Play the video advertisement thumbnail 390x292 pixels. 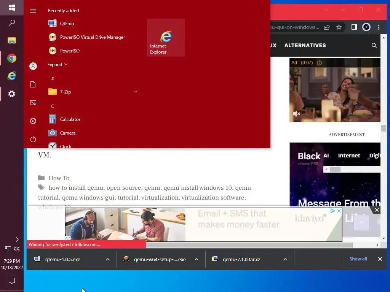[x=335, y=90]
